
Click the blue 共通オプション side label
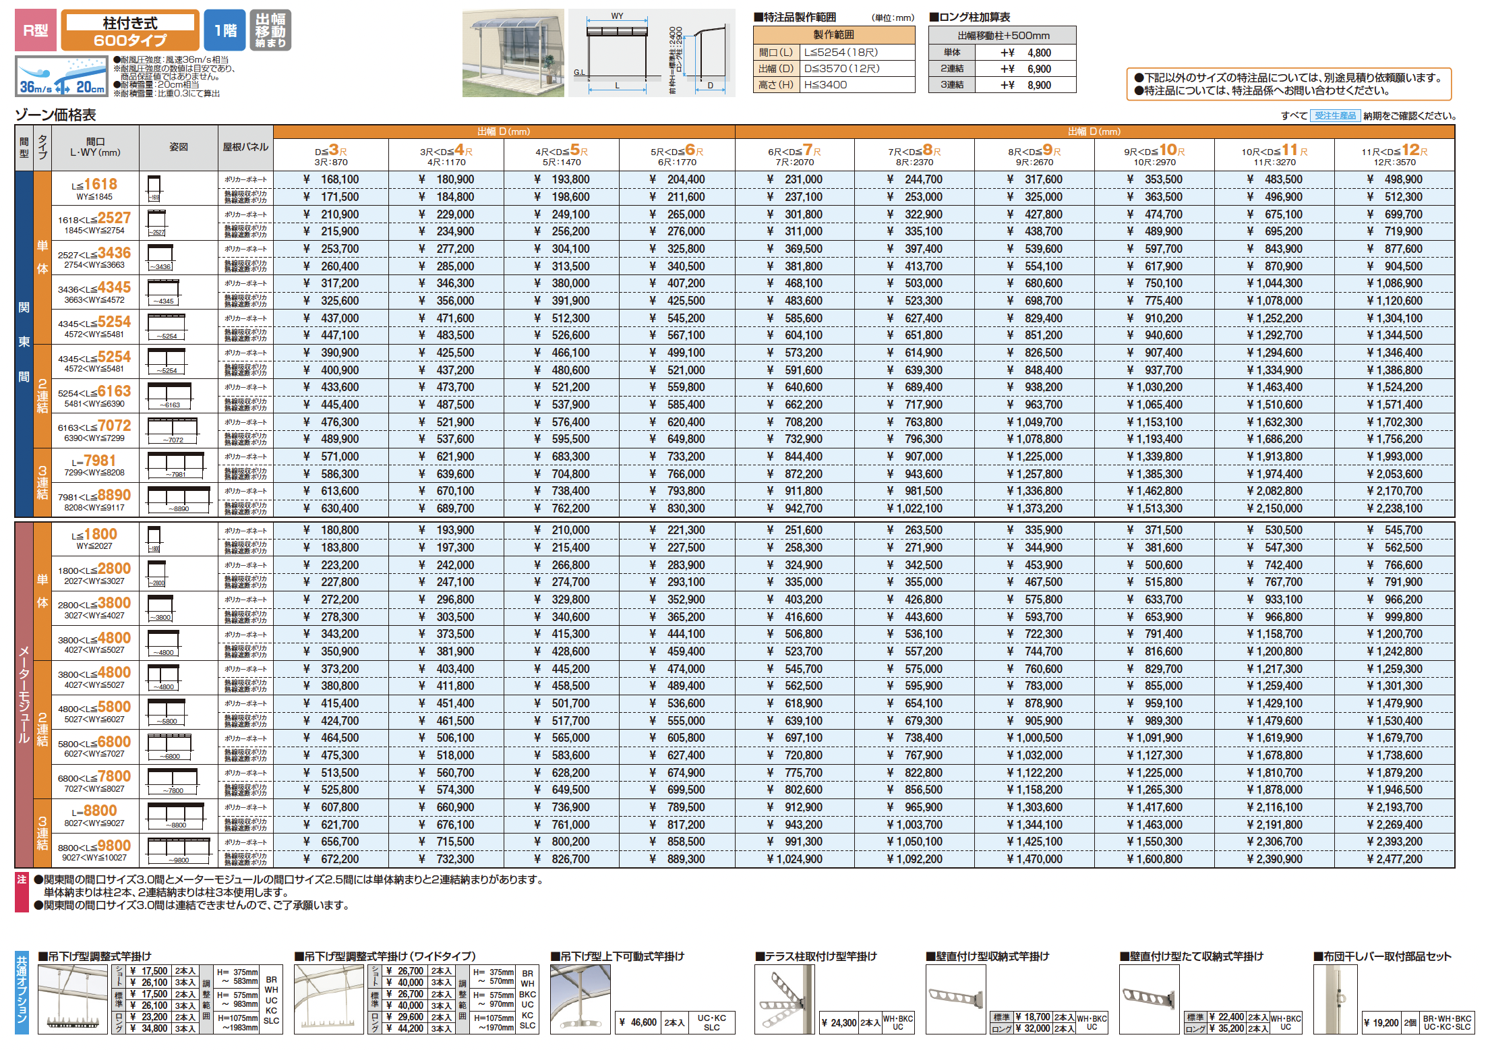point(22,993)
